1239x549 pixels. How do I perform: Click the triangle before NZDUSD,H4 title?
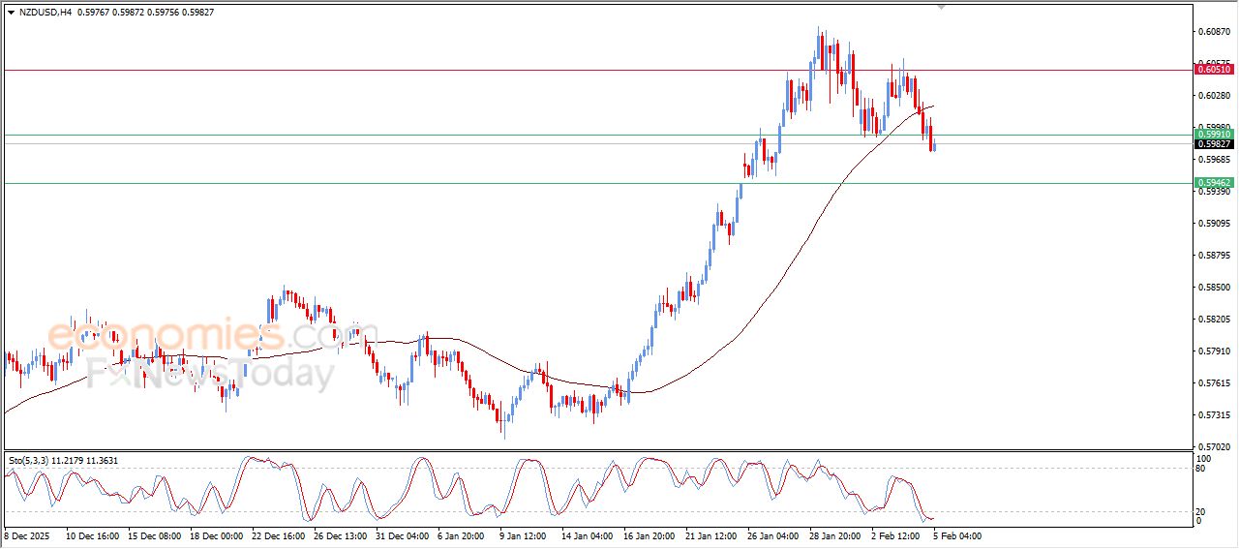tap(11, 13)
